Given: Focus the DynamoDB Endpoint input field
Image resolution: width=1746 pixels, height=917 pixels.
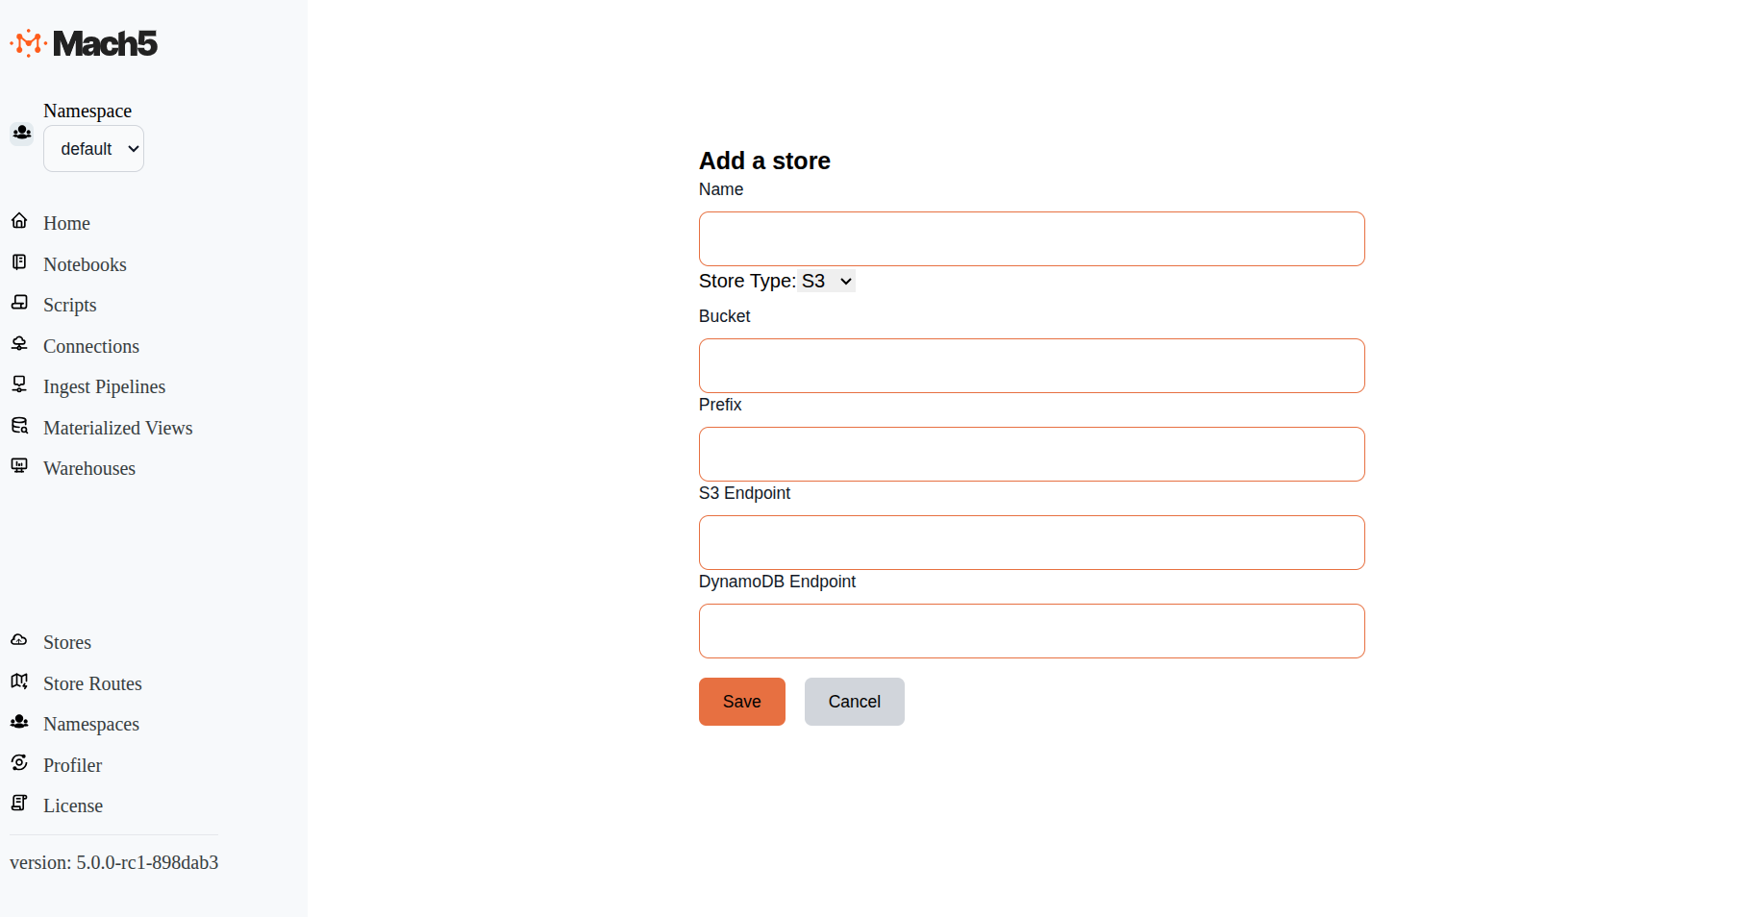Looking at the screenshot, I should tap(1032, 632).
